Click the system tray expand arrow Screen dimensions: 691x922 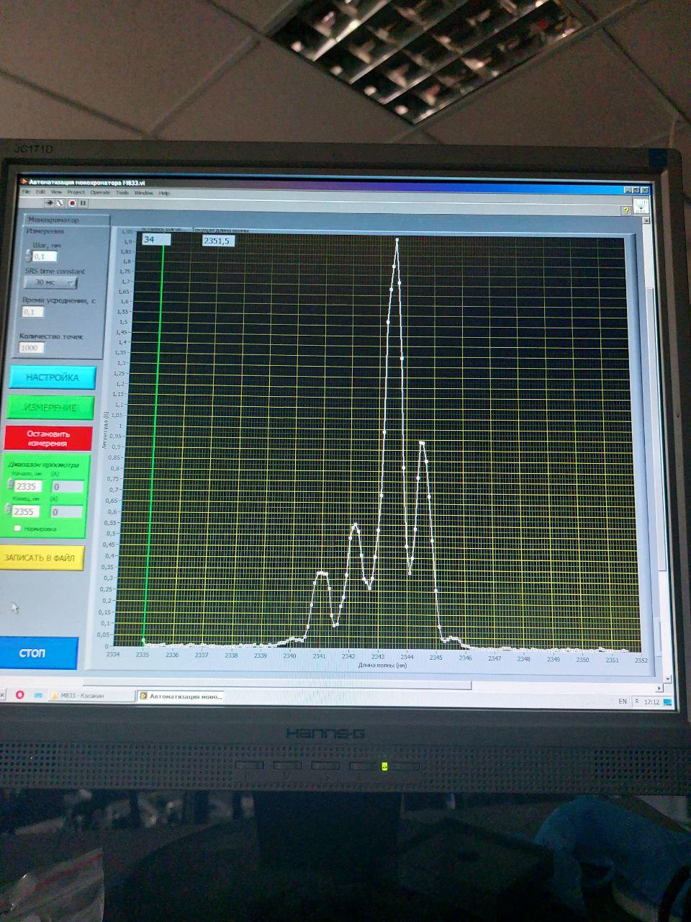[638, 702]
